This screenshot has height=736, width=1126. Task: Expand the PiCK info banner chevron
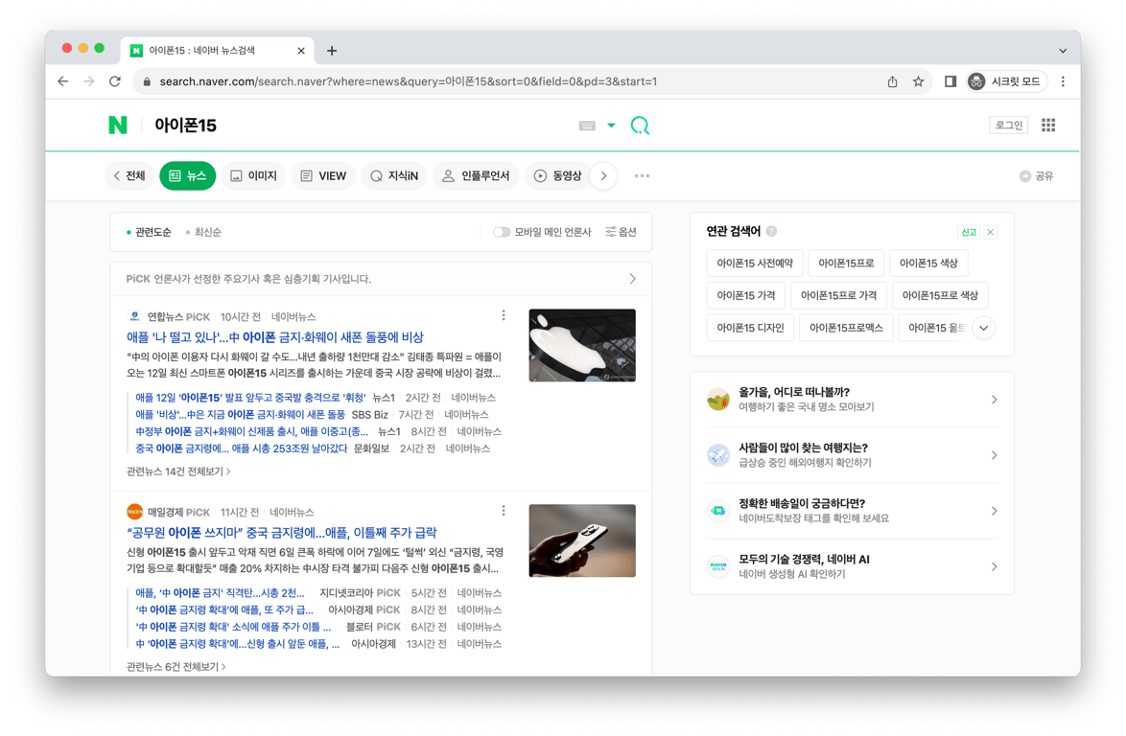tap(633, 278)
